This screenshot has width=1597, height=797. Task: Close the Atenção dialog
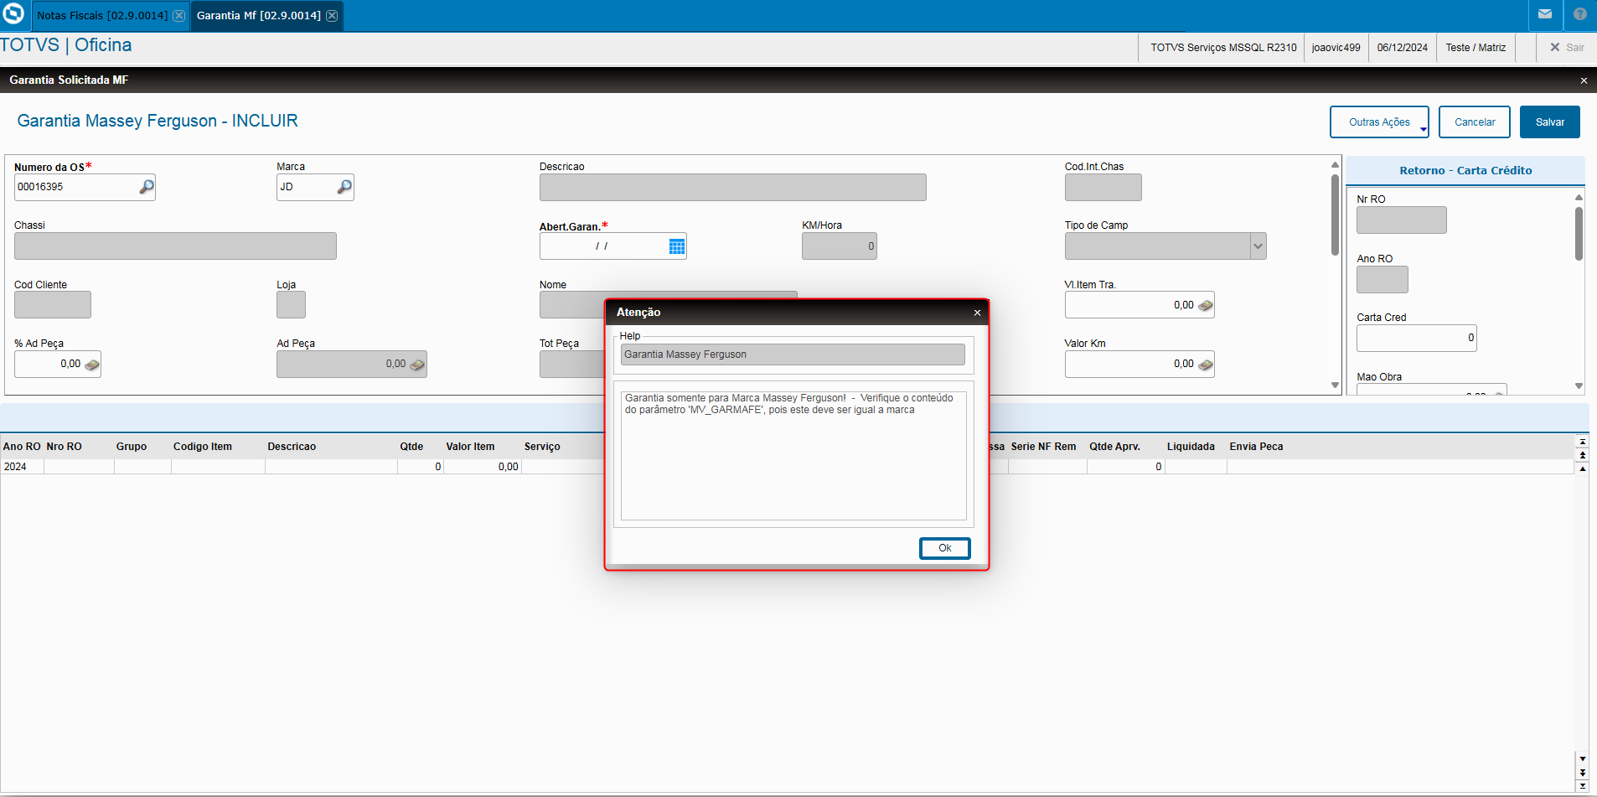pyautogui.click(x=977, y=313)
